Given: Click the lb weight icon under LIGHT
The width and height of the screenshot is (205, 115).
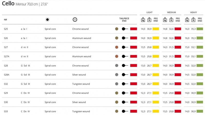Looking at the screenshot, I should pyautogui.click(x=149, y=20).
